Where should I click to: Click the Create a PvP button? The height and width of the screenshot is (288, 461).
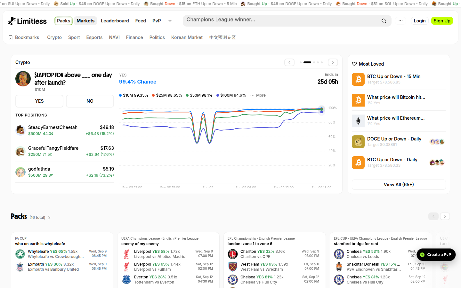click(436, 255)
